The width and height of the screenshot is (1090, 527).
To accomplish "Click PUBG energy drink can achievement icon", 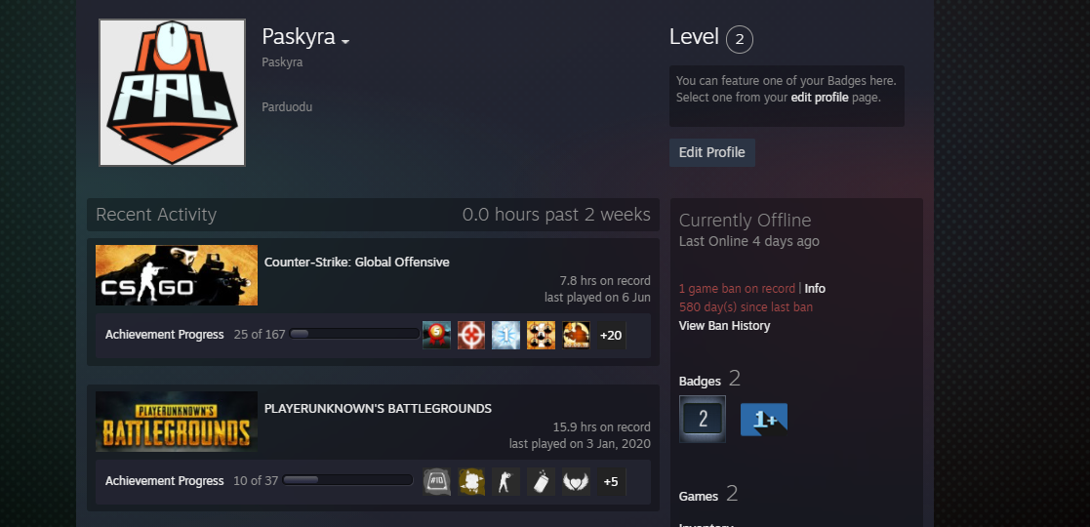I will pos(541,481).
